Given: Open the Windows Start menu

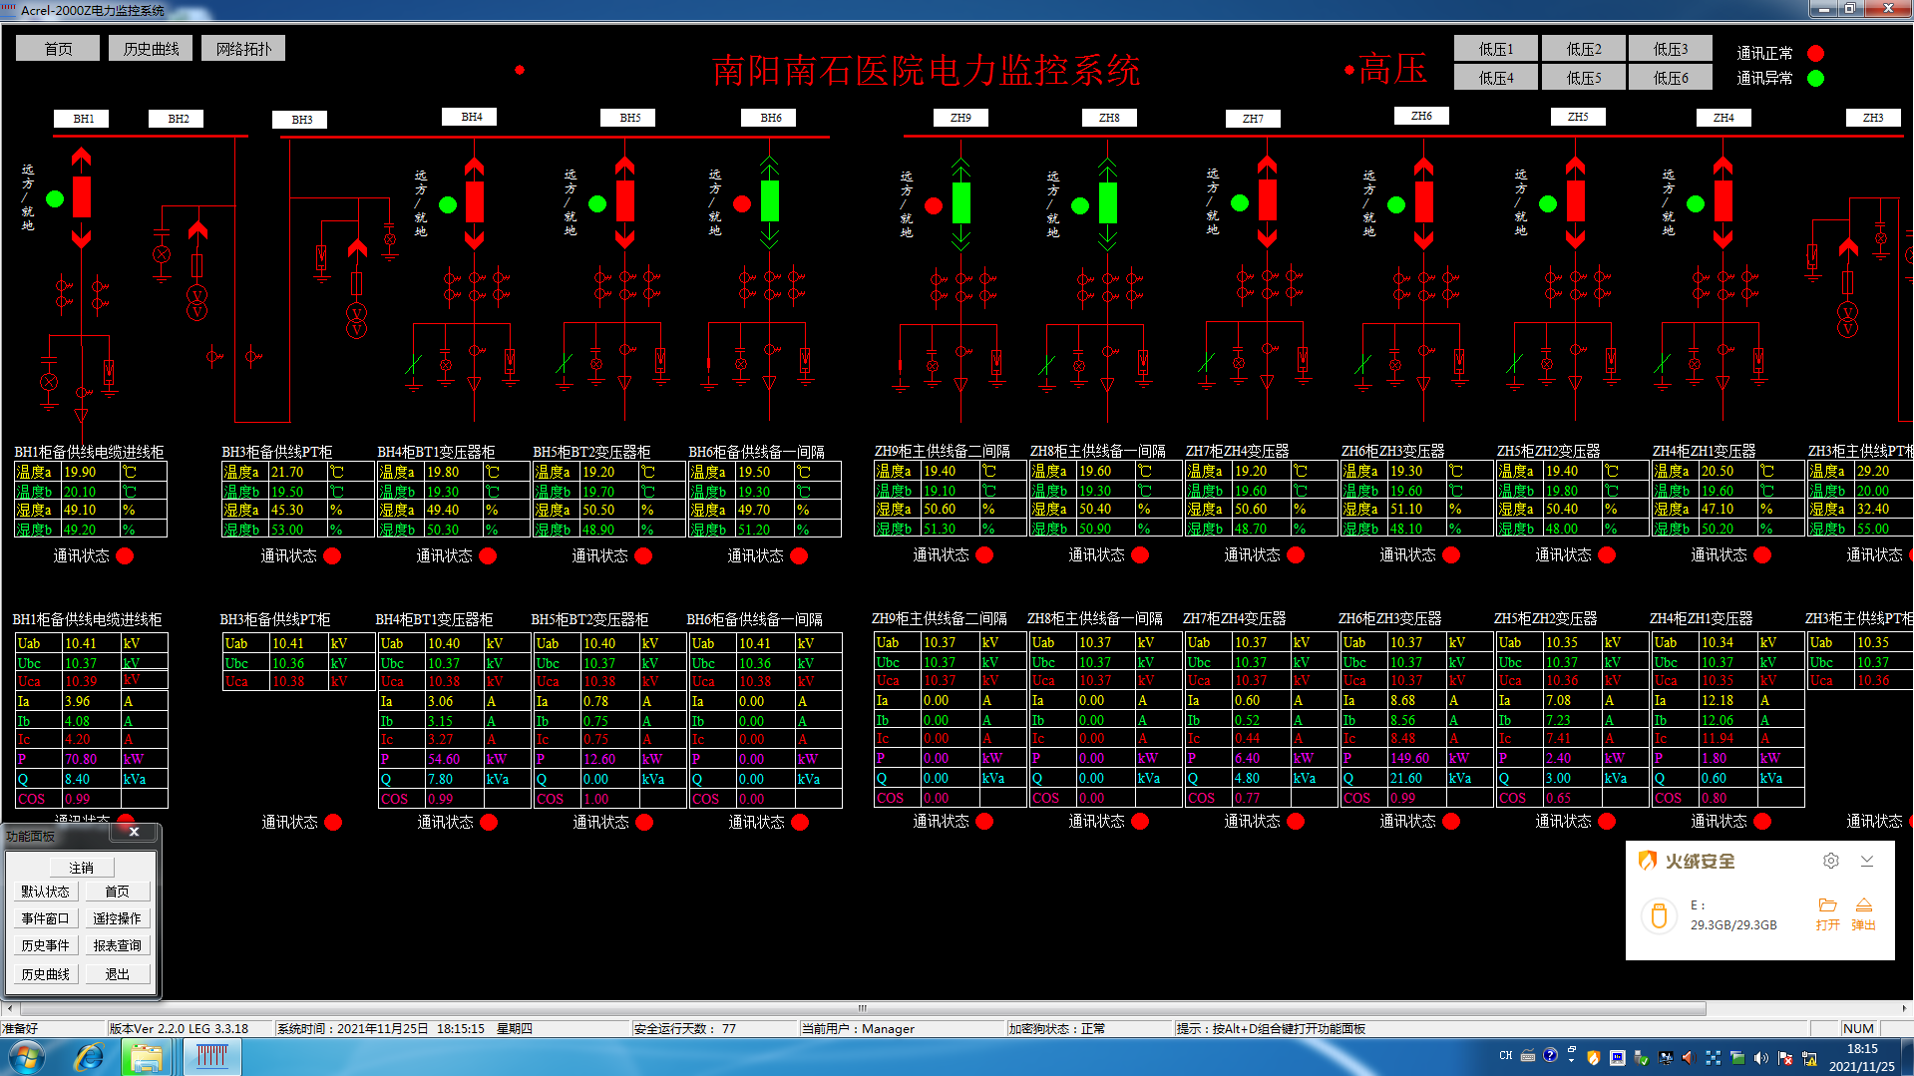Looking at the screenshot, I should [x=27, y=1057].
